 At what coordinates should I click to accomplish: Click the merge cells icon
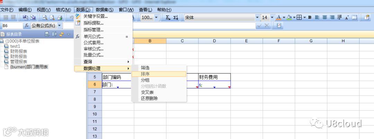(x=355, y=17)
